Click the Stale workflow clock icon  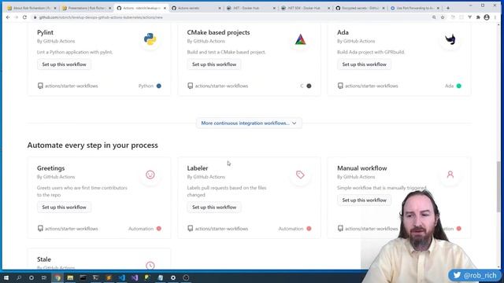pyautogui.click(x=150, y=266)
